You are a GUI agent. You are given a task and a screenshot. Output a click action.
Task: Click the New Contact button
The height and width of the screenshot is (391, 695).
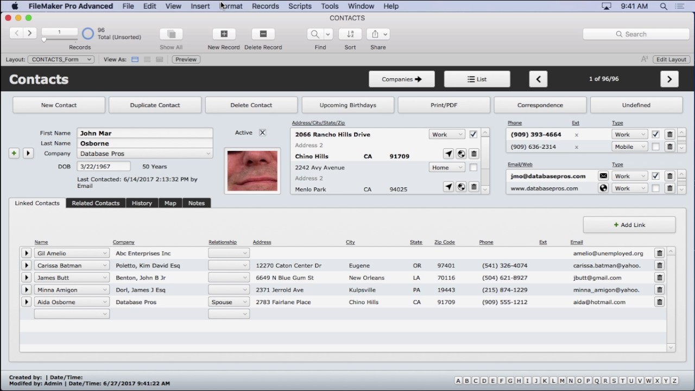coord(59,105)
